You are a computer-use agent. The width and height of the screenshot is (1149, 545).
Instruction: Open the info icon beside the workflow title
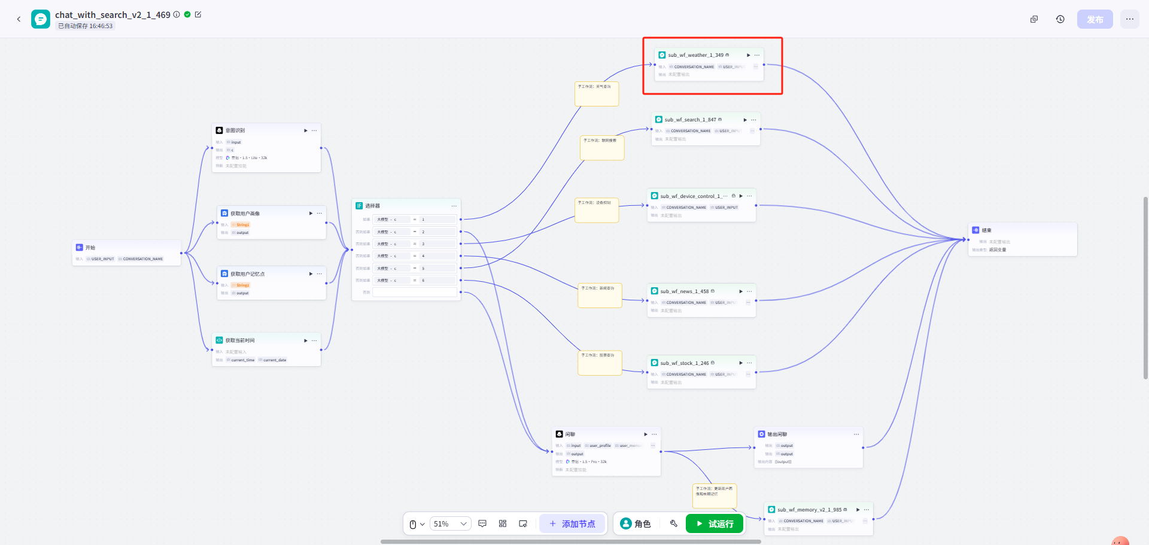pos(177,14)
